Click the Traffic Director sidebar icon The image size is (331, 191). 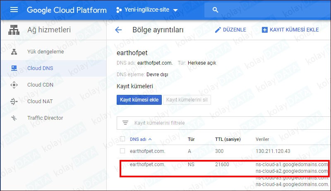pyautogui.click(x=14, y=118)
